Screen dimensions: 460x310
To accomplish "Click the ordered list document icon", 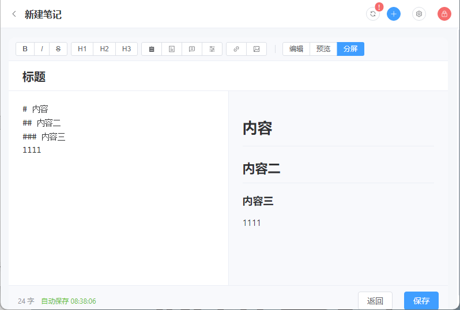I will pyautogui.click(x=172, y=49).
